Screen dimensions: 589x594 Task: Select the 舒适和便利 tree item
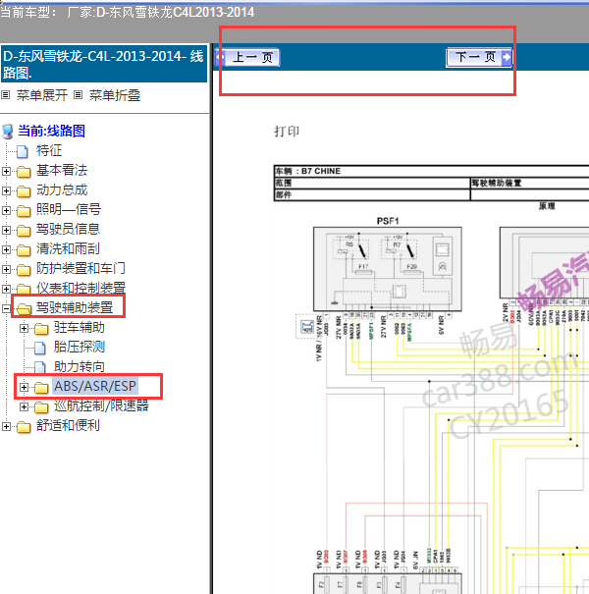[68, 425]
